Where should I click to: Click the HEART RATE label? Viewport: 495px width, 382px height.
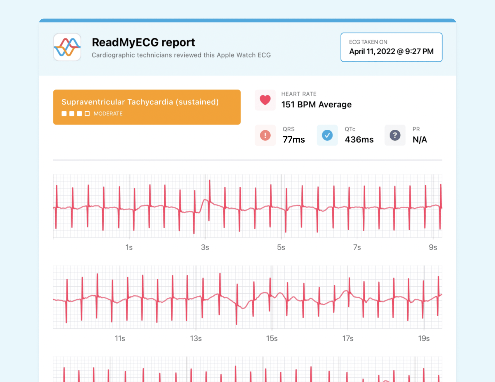point(299,94)
